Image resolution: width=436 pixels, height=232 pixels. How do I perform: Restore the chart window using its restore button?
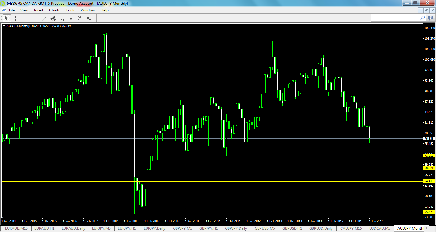427,10
